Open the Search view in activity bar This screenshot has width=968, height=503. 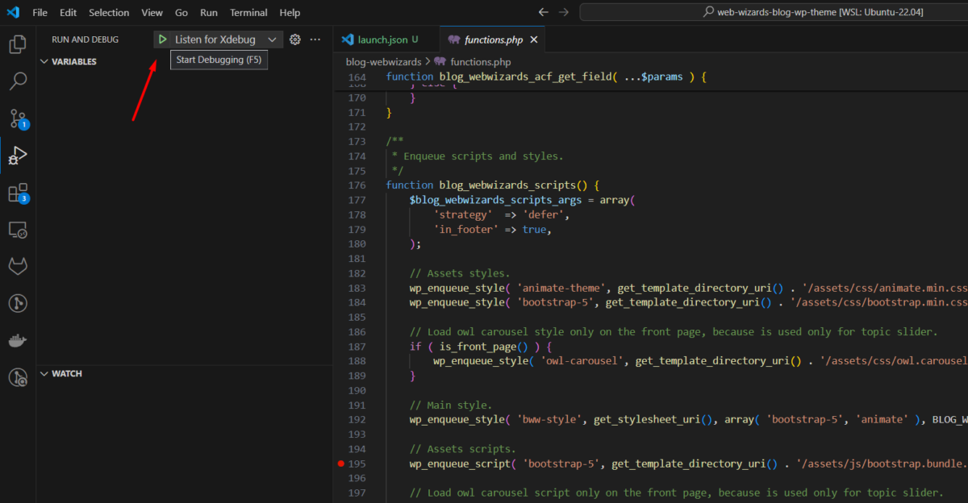point(18,81)
